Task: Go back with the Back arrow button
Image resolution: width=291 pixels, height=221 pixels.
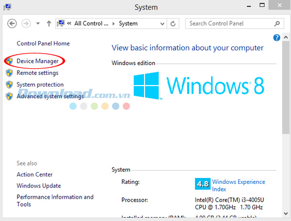Action: [12, 24]
